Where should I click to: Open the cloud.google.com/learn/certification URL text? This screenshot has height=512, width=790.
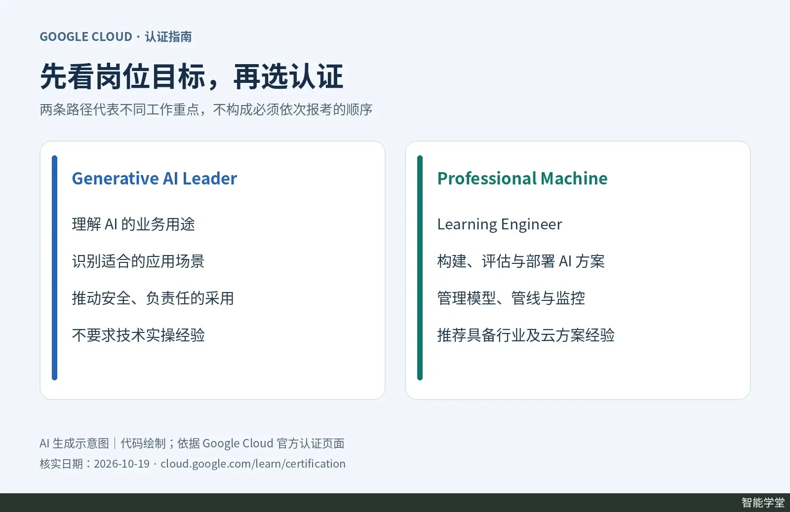click(x=253, y=464)
